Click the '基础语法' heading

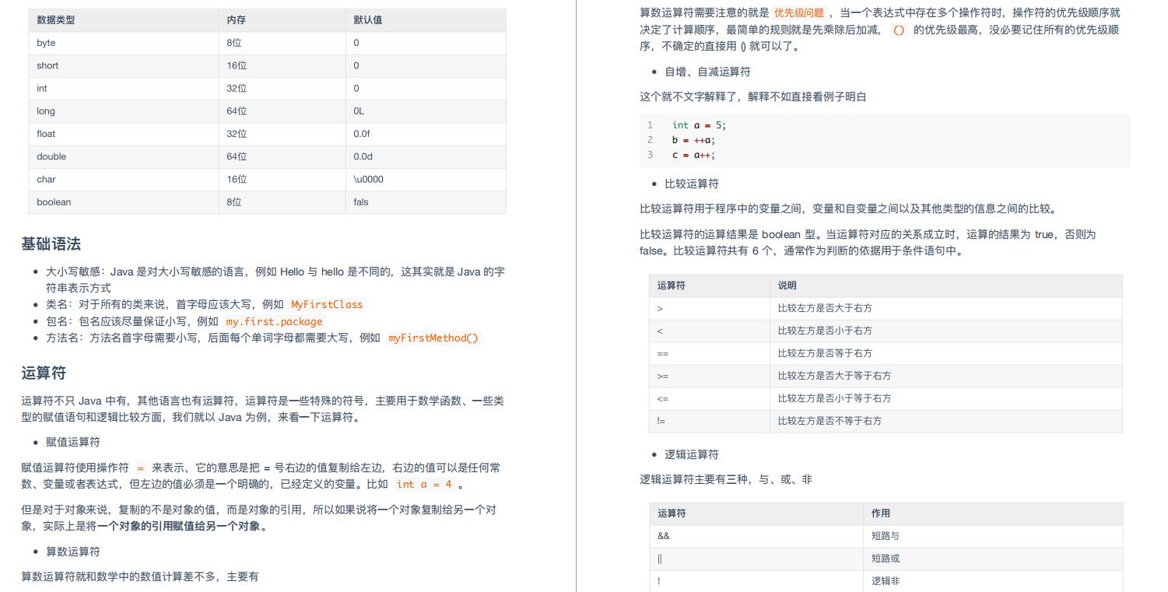pos(51,244)
